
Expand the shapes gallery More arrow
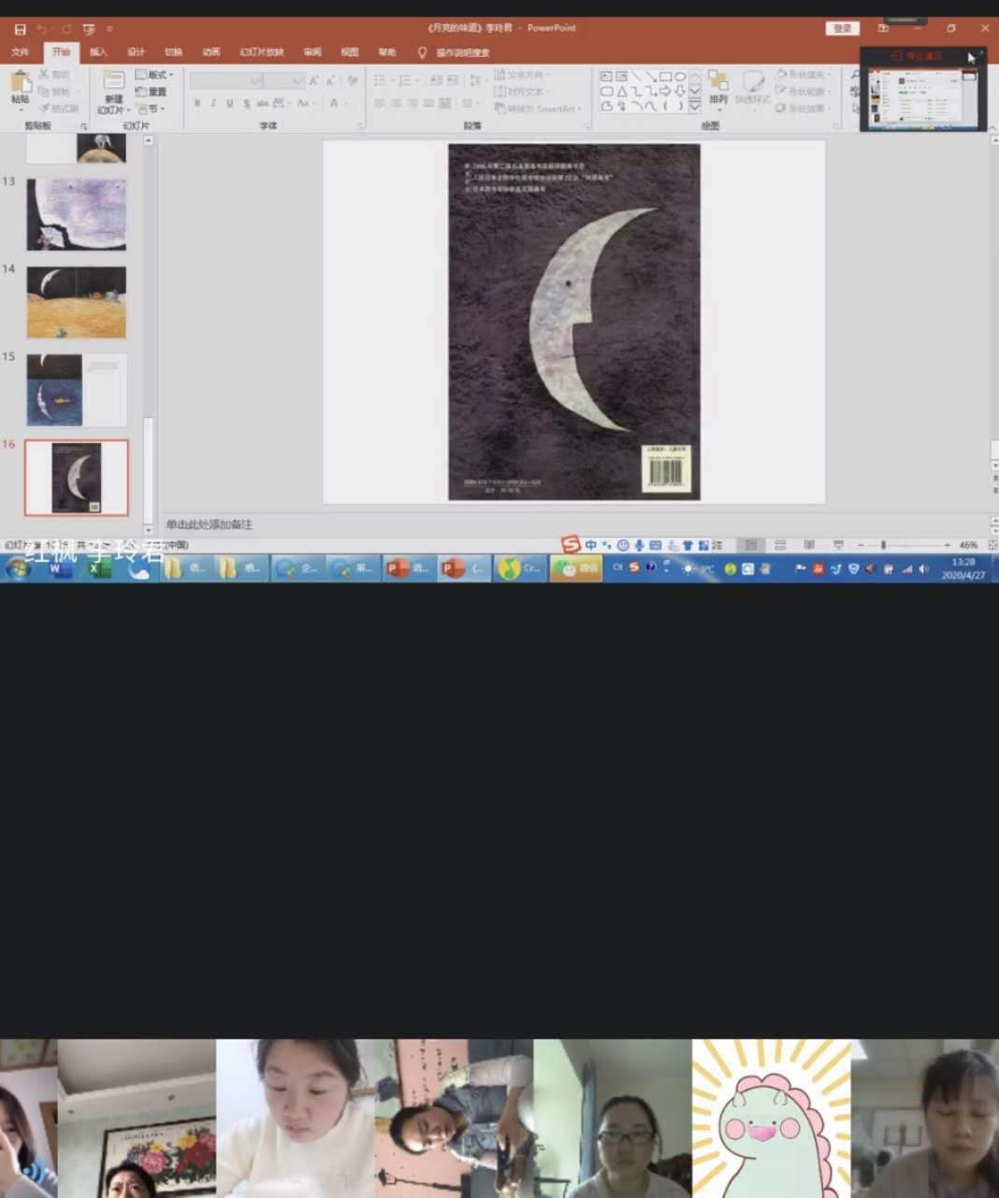[695, 108]
